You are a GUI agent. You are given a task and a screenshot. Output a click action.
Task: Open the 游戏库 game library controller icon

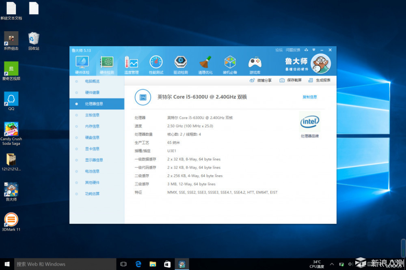tap(255, 63)
